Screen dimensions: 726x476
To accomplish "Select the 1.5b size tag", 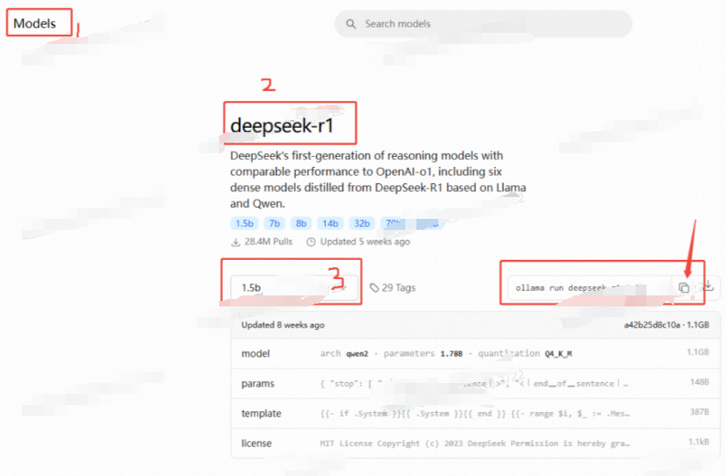I will [x=245, y=223].
